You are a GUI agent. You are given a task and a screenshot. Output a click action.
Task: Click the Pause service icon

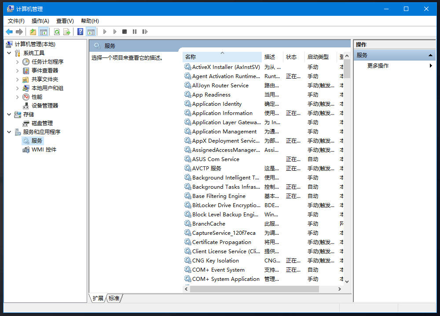[x=135, y=32]
